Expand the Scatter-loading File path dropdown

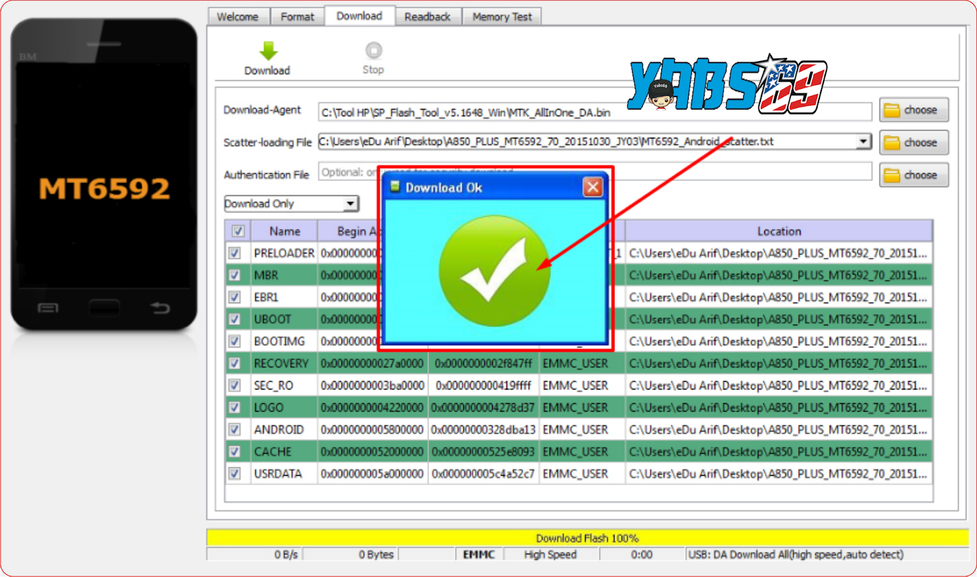(863, 142)
